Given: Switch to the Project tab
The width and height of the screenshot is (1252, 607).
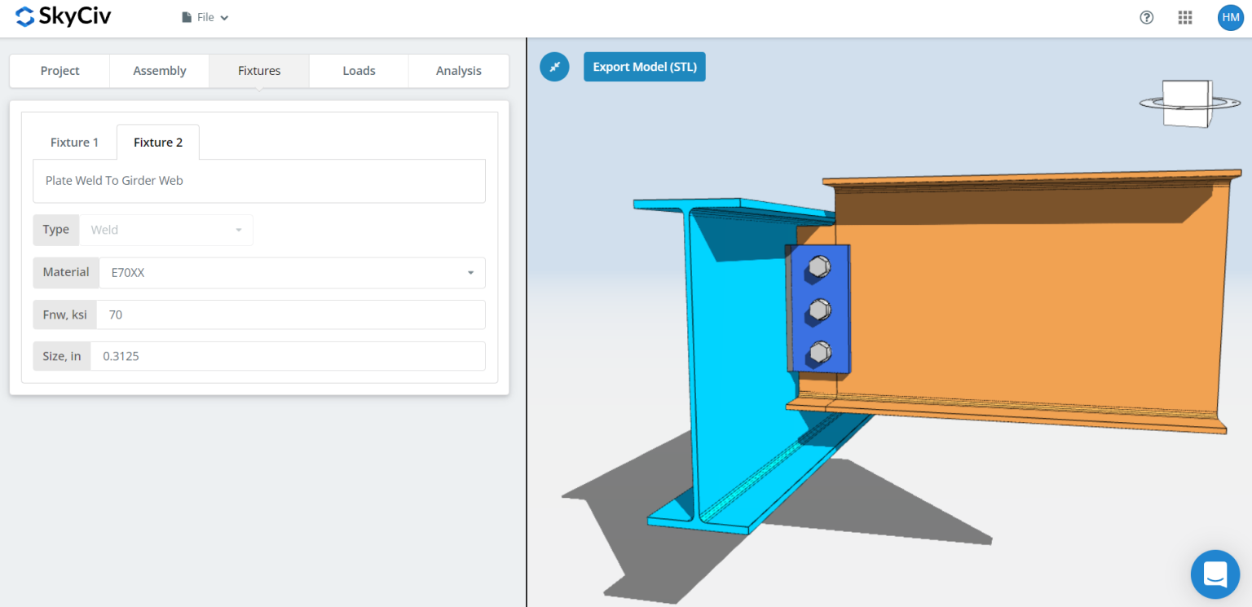Looking at the screenshot, I should [60, 71].
